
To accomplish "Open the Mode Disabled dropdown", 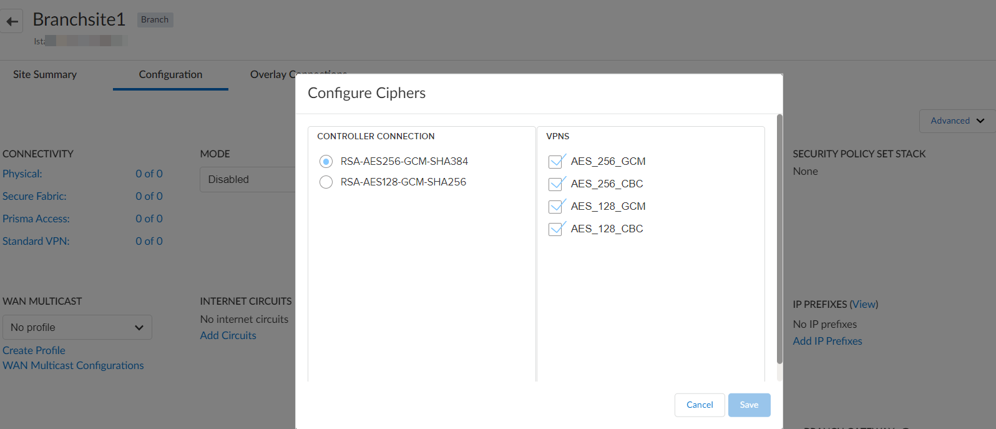I will pyautogui.click(x=248, y=180).
